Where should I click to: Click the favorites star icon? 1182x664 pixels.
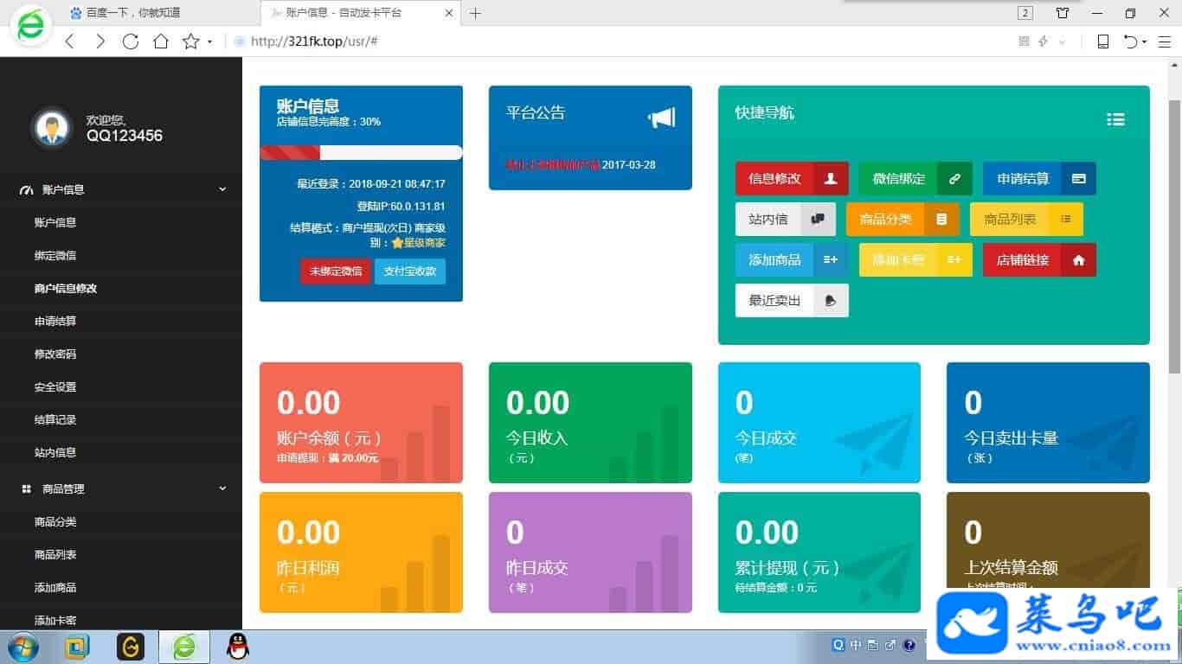pos(190,41)
